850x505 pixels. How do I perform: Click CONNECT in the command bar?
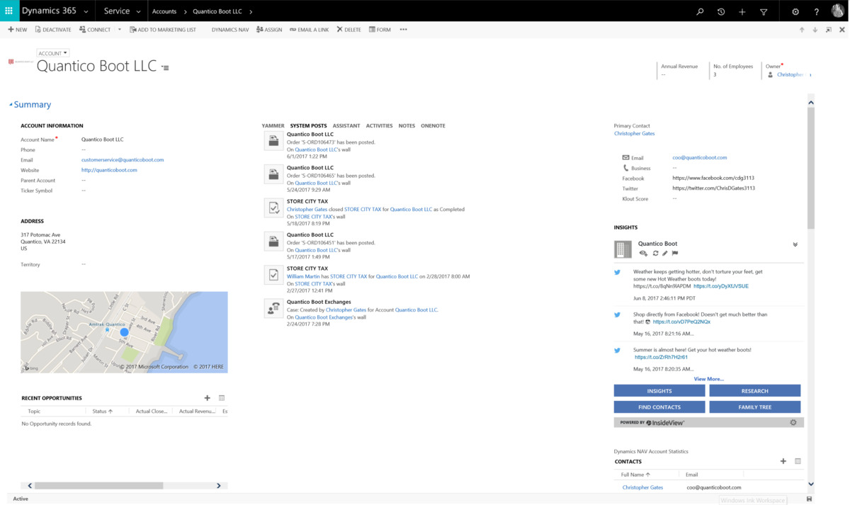pyautogui.click(x=95, y=30)
